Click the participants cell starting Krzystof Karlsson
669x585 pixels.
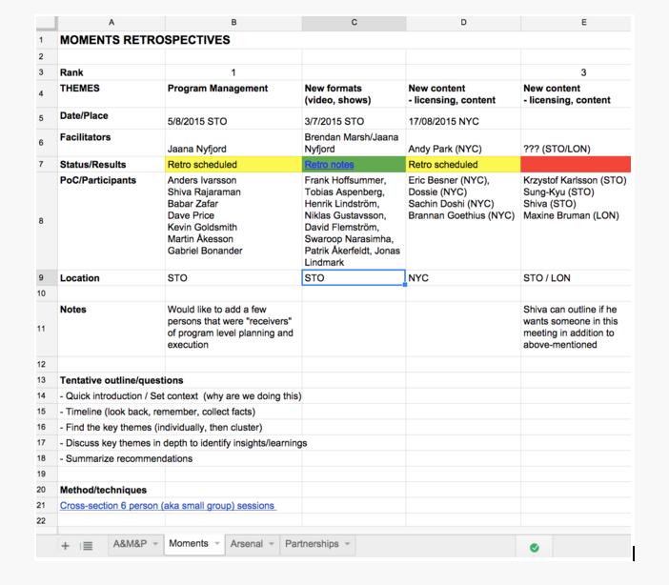pyautogui.click(x=576, y=221)
